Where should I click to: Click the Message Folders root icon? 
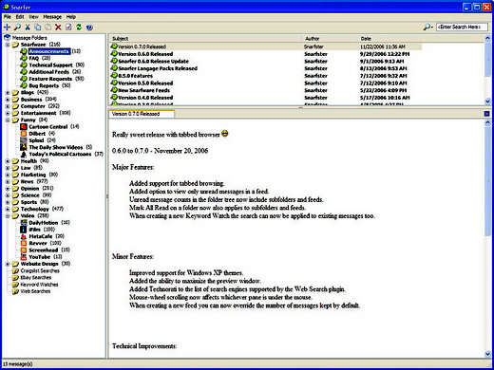click(x=7, y=38)
